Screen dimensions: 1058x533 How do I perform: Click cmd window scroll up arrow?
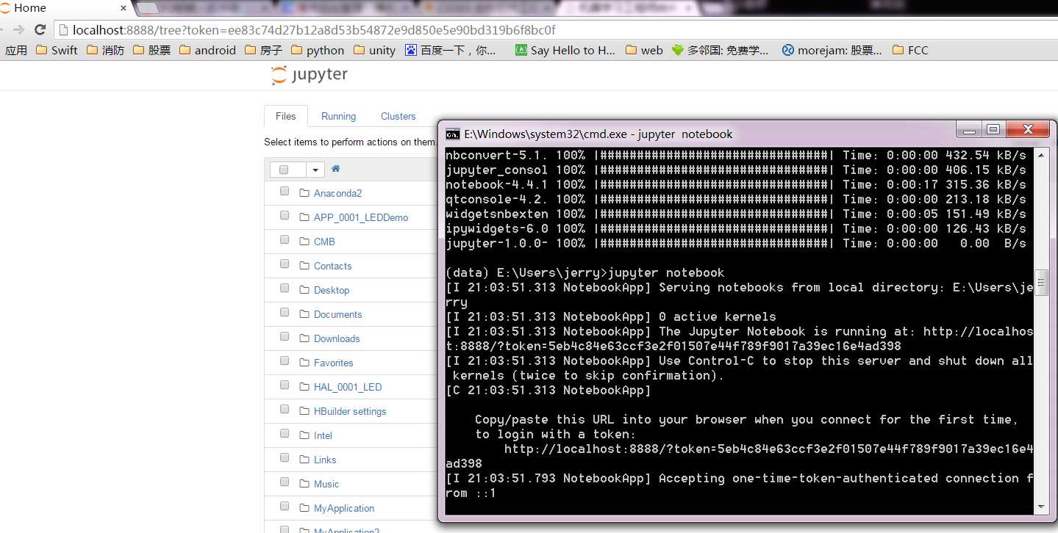[1041, 155]
